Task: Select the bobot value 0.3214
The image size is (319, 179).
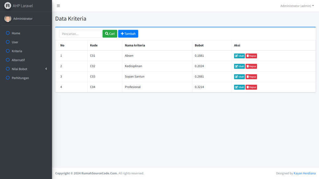Action: [x=199, y=87]
